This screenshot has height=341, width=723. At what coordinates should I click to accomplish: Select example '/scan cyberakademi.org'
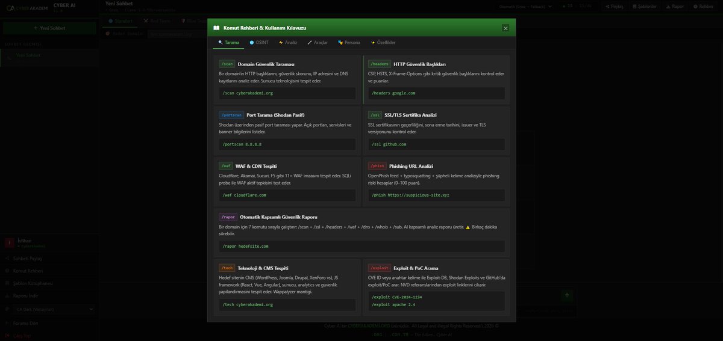pyautogui.click(x=287, y=93)
